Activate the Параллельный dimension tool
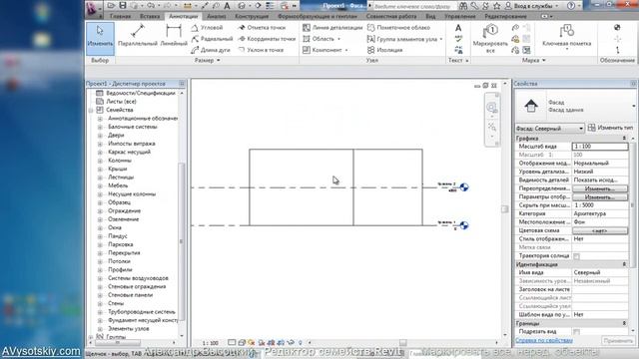 pyautogui.click(x=138, y=36)
